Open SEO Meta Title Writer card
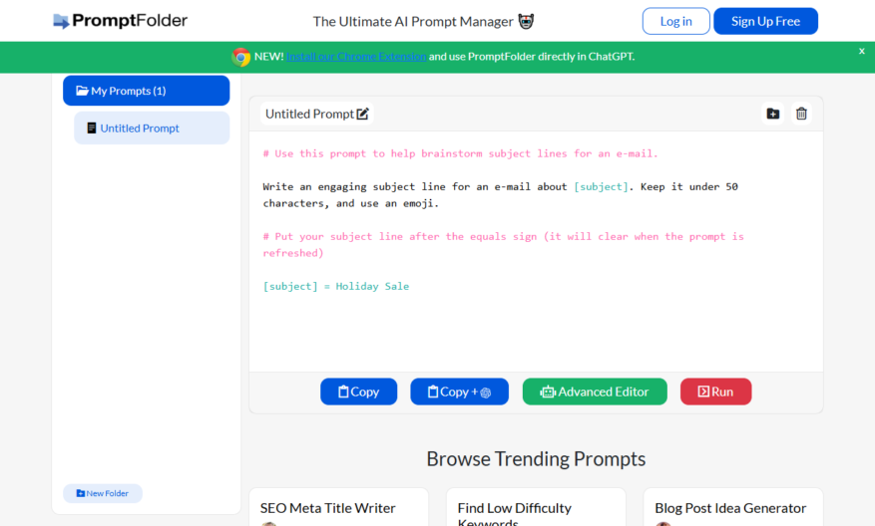The width and height of the screenshot is (875, 526). [x=339, y=507]
